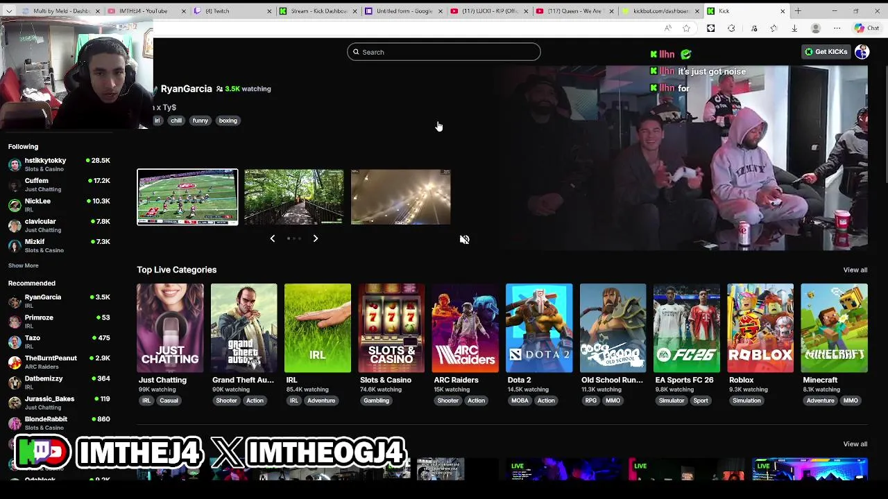Viewport: 888px width, 499px height.
Task: Open NickLee's avatar in Following list
Action: click(15, 205)
